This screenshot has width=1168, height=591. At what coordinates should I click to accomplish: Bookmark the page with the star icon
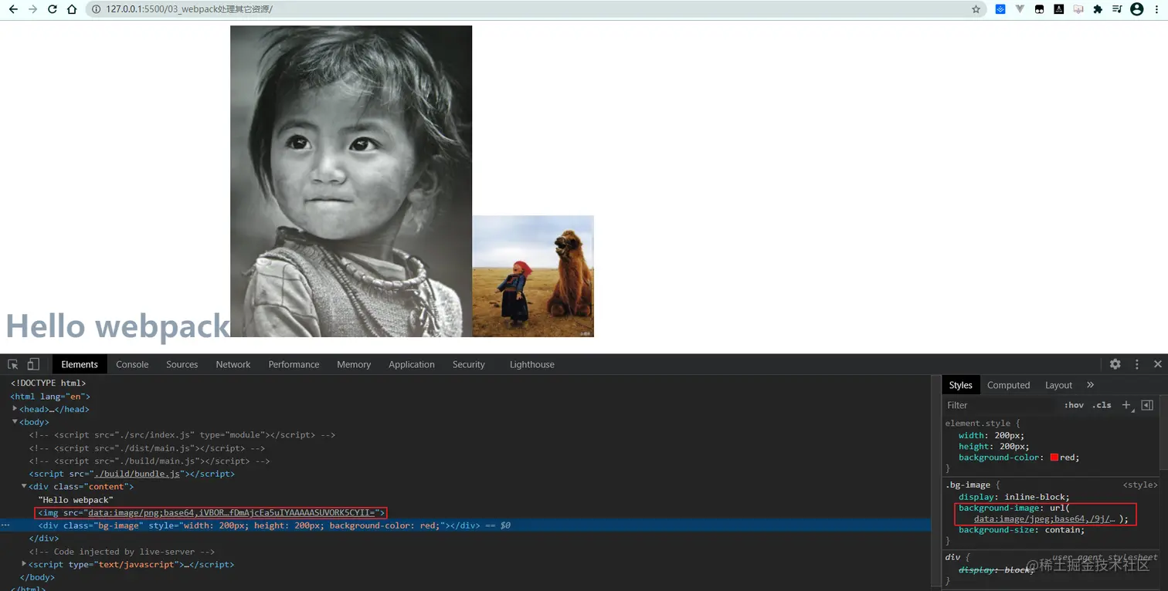(x=976, y=8)
